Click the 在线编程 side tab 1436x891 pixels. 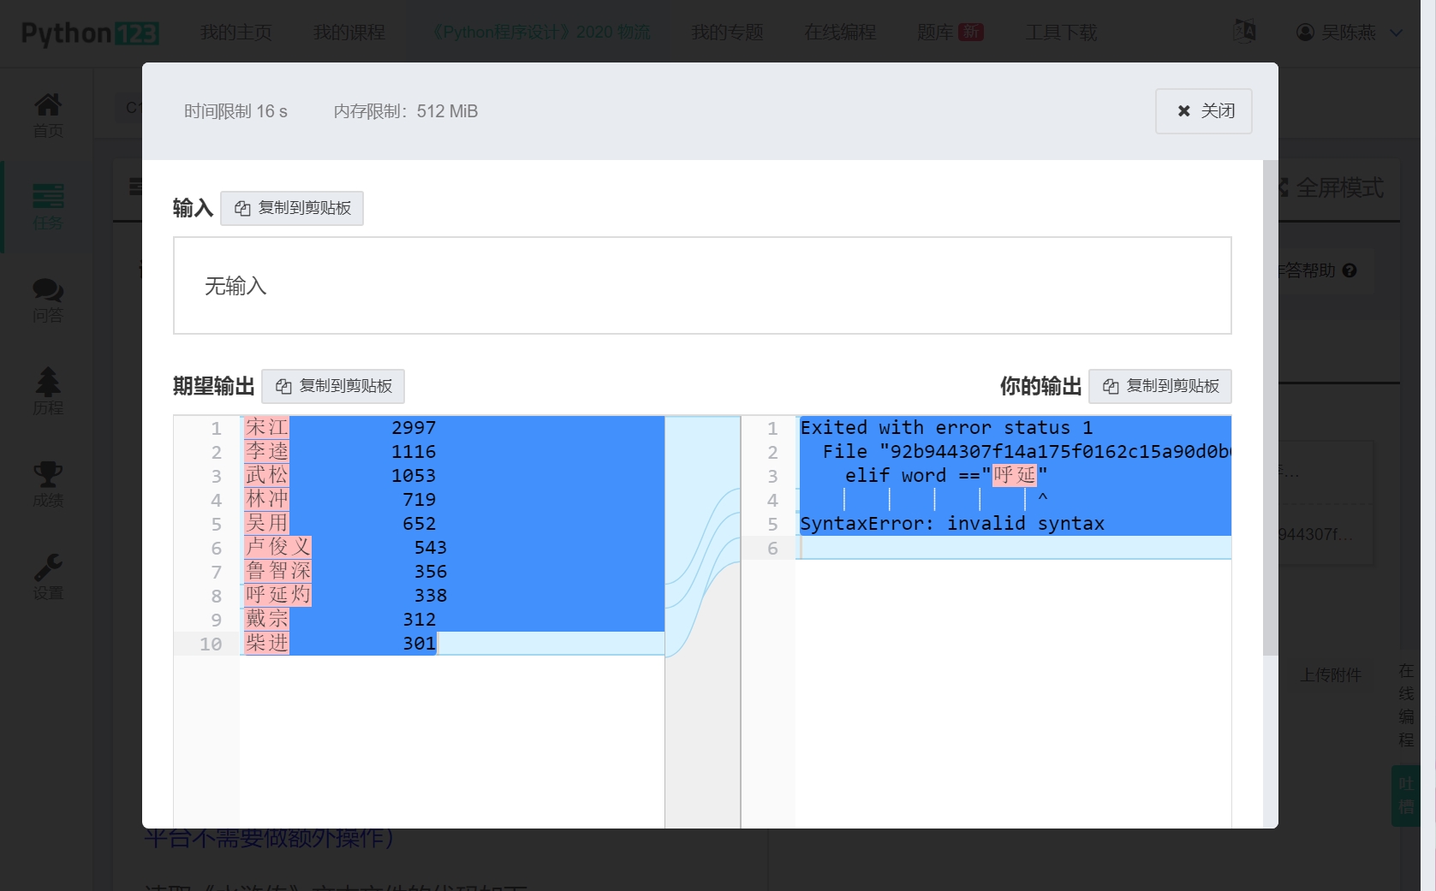point(1406,705)
